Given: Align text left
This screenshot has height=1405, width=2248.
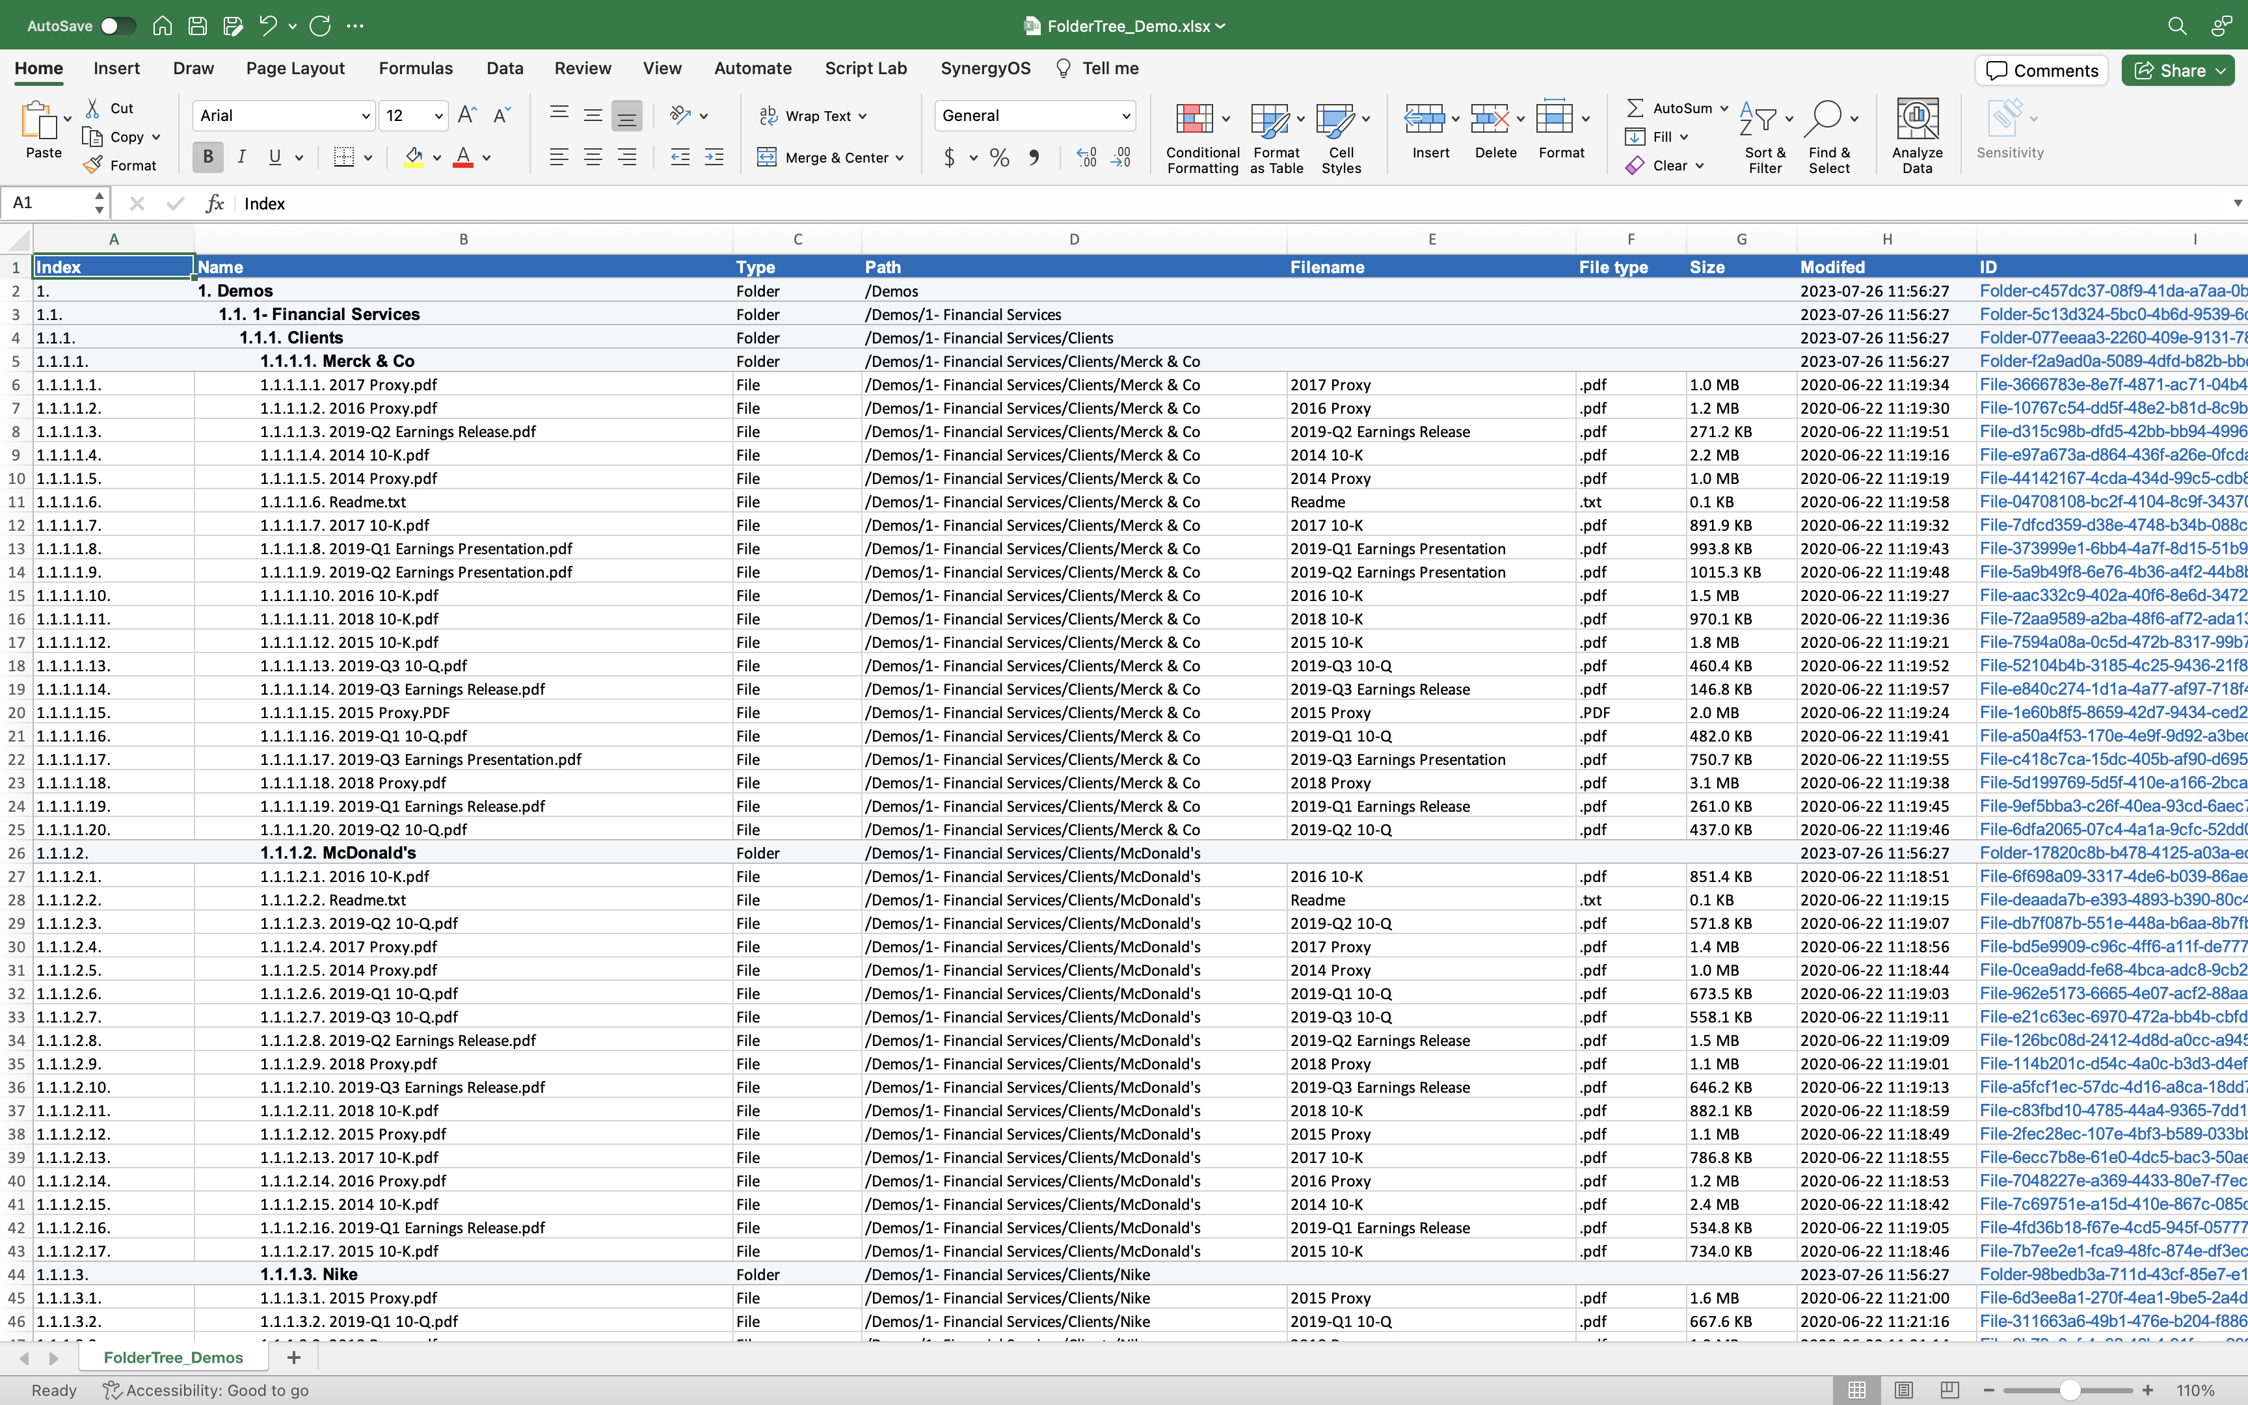Looking at the screenshot, I should coord(559,157).
